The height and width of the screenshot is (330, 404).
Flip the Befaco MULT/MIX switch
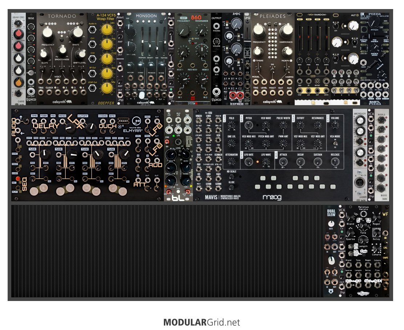pos(225,95)
